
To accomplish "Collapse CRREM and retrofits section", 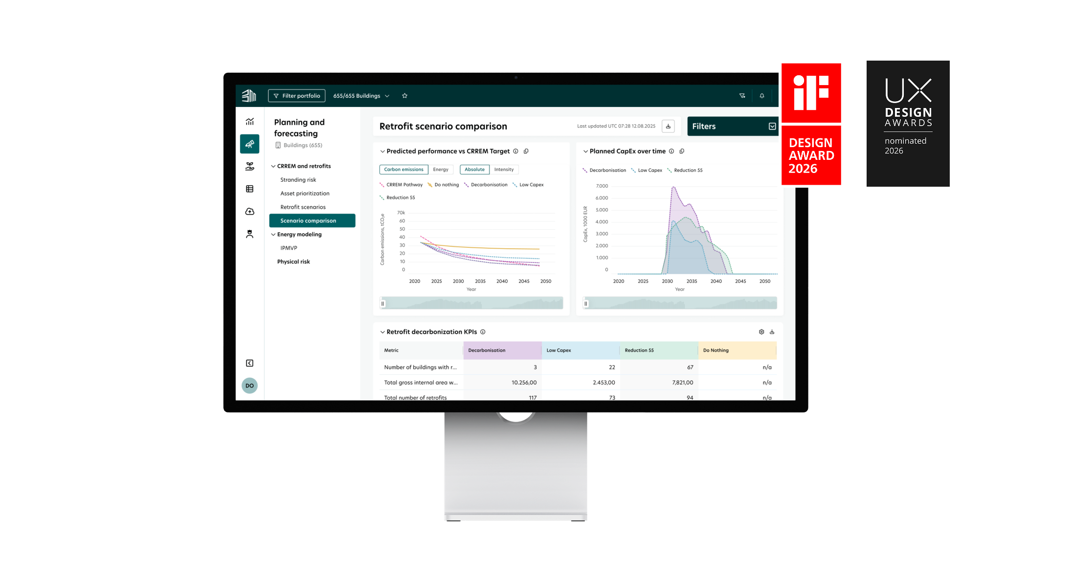I will pyautogui.click(x=273, y=166).
